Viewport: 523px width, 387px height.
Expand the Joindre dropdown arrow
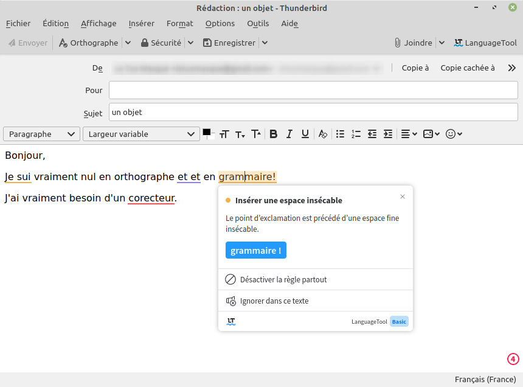tap(442, 43)
